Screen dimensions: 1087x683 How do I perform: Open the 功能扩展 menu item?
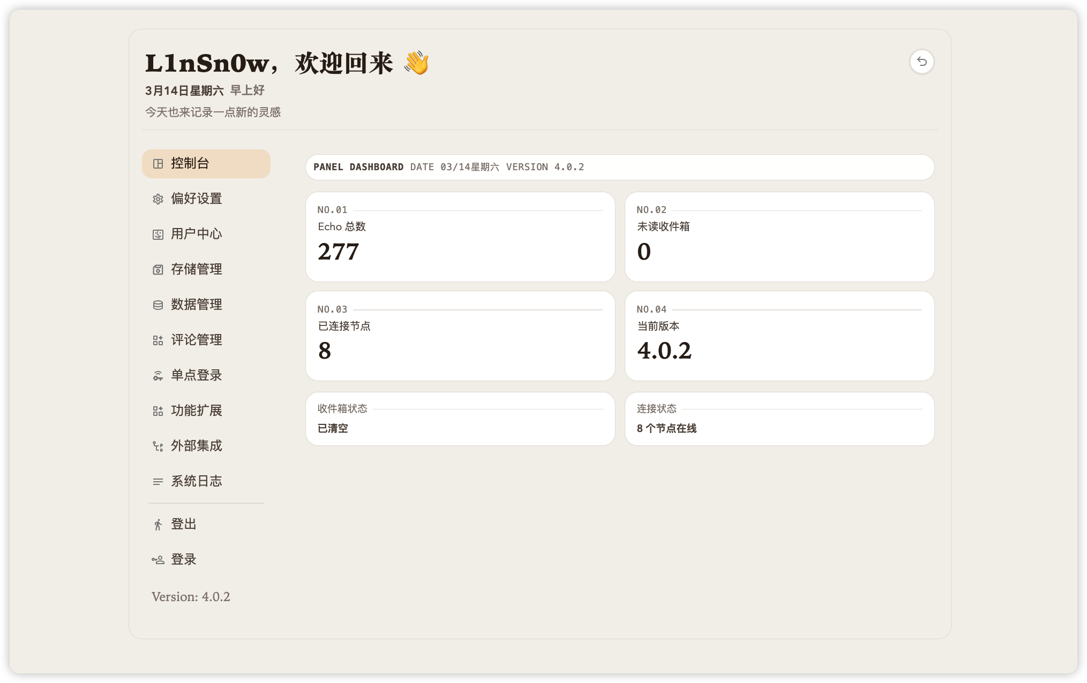[196, 411]
